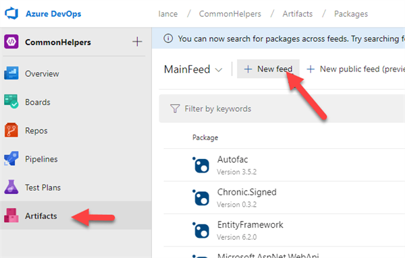The height and width of the screenshot is (258, 405).
Task: Click the plus icon next to CommonHelpers
Action: 137,42
